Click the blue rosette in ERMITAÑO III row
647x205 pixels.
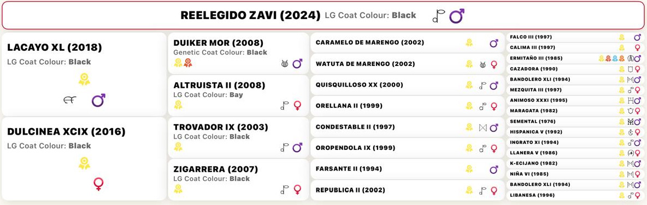615,58
